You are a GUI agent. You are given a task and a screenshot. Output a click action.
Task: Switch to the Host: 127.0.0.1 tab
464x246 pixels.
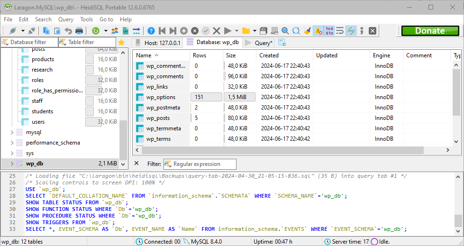point(158,43)
